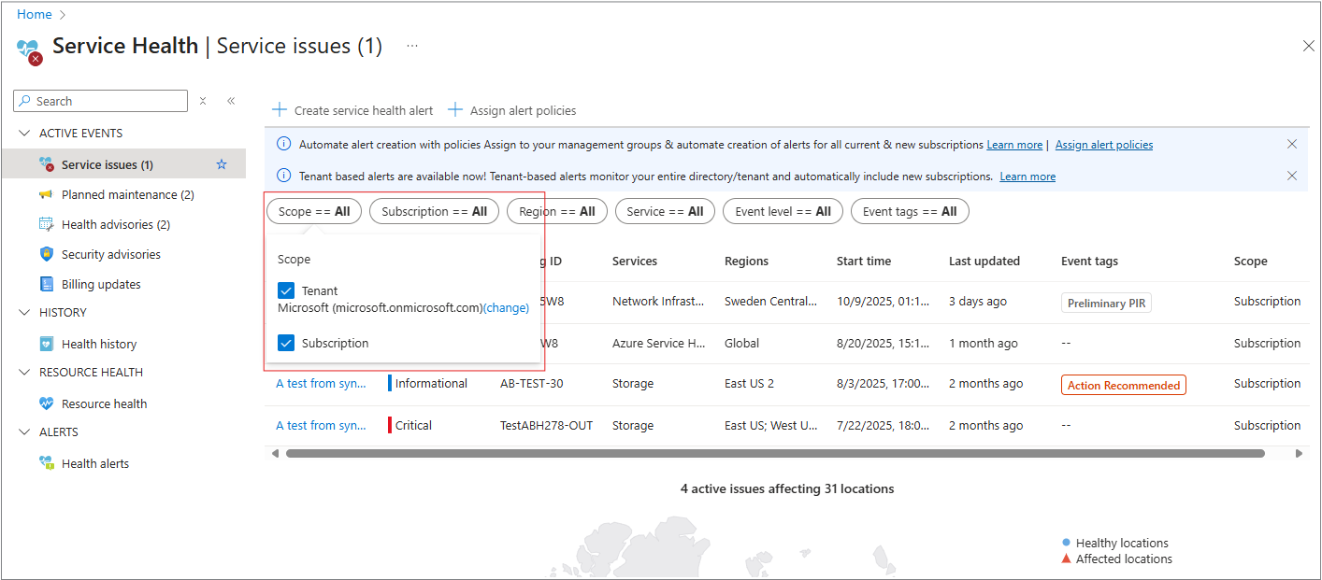This screenshot has height=580, width=1322.
Task: Click the Health history icon
Action: point(47,344)
